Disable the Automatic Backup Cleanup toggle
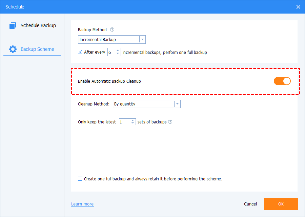This screenshot has width=305, height=217. 282,81
